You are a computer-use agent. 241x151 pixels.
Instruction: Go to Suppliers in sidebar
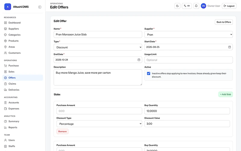(x=23, y=29)
